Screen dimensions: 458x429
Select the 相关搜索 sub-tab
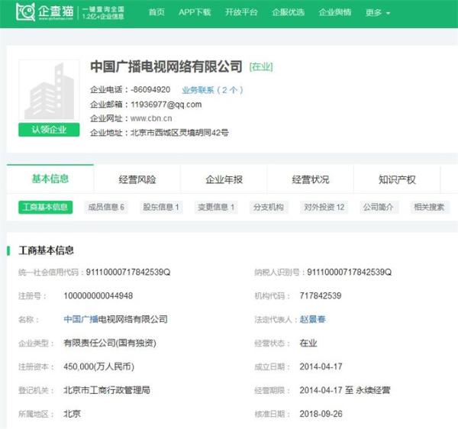[x=429, y=208]
